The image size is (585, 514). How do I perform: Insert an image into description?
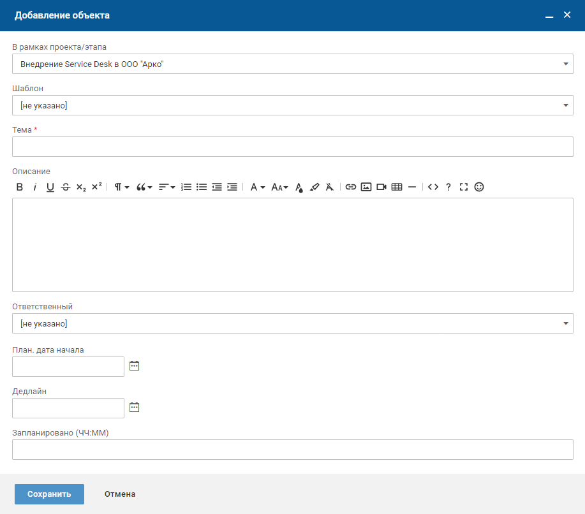(x=366, y=187)
